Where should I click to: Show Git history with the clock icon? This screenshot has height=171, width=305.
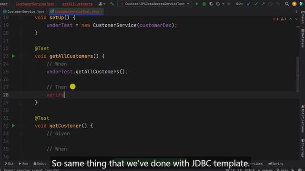click(270, 4)
